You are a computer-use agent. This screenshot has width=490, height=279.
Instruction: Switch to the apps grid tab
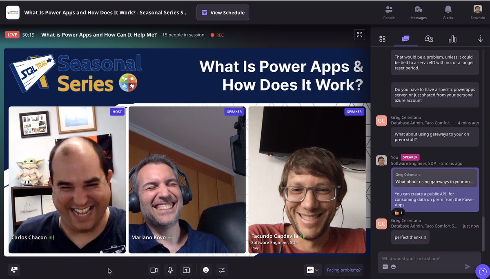382,39
